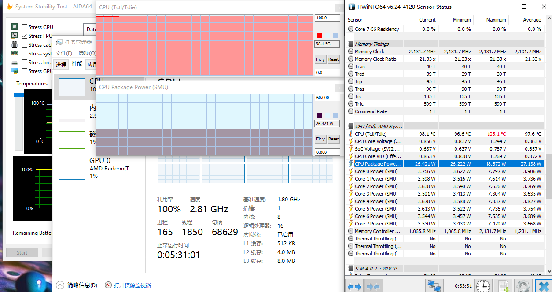Select the Memory Controller row in HWiNFO
The image size is (552, 292).
445,231
